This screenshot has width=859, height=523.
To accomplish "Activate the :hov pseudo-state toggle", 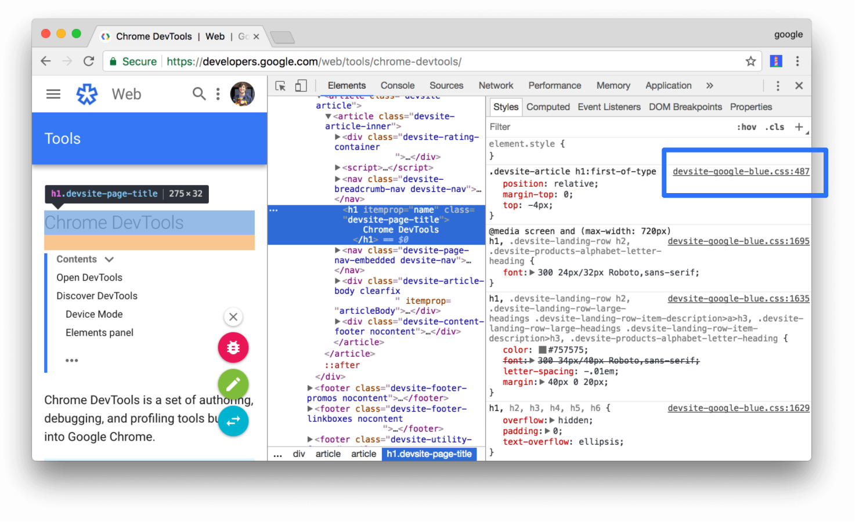I will (747, 126).
